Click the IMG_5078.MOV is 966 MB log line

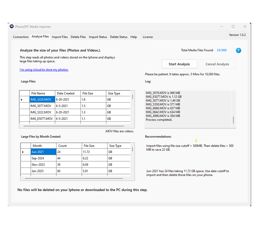(x=163, y=93)
